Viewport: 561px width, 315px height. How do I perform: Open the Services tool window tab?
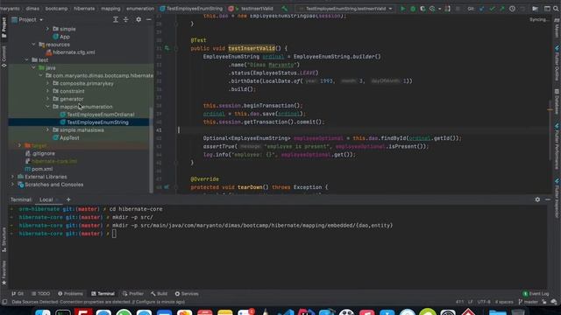click(x=187, y=294)
